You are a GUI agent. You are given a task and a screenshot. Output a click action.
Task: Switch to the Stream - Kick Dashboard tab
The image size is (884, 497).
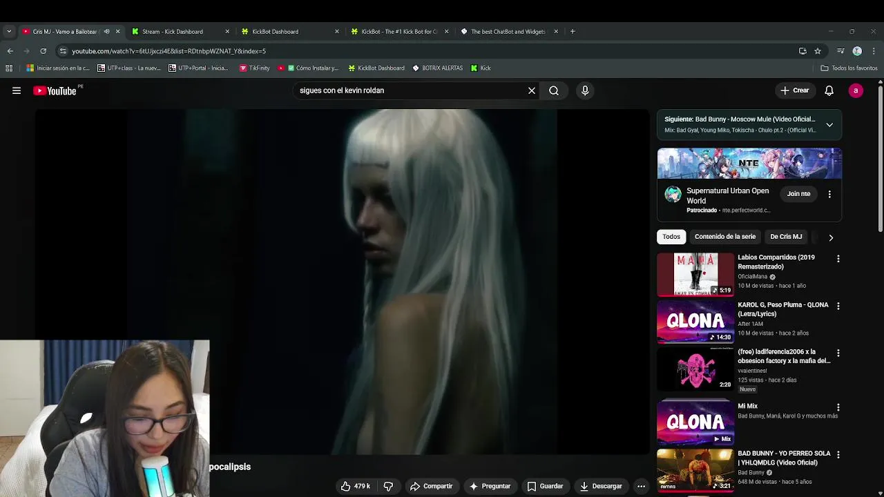click(181, 31)
